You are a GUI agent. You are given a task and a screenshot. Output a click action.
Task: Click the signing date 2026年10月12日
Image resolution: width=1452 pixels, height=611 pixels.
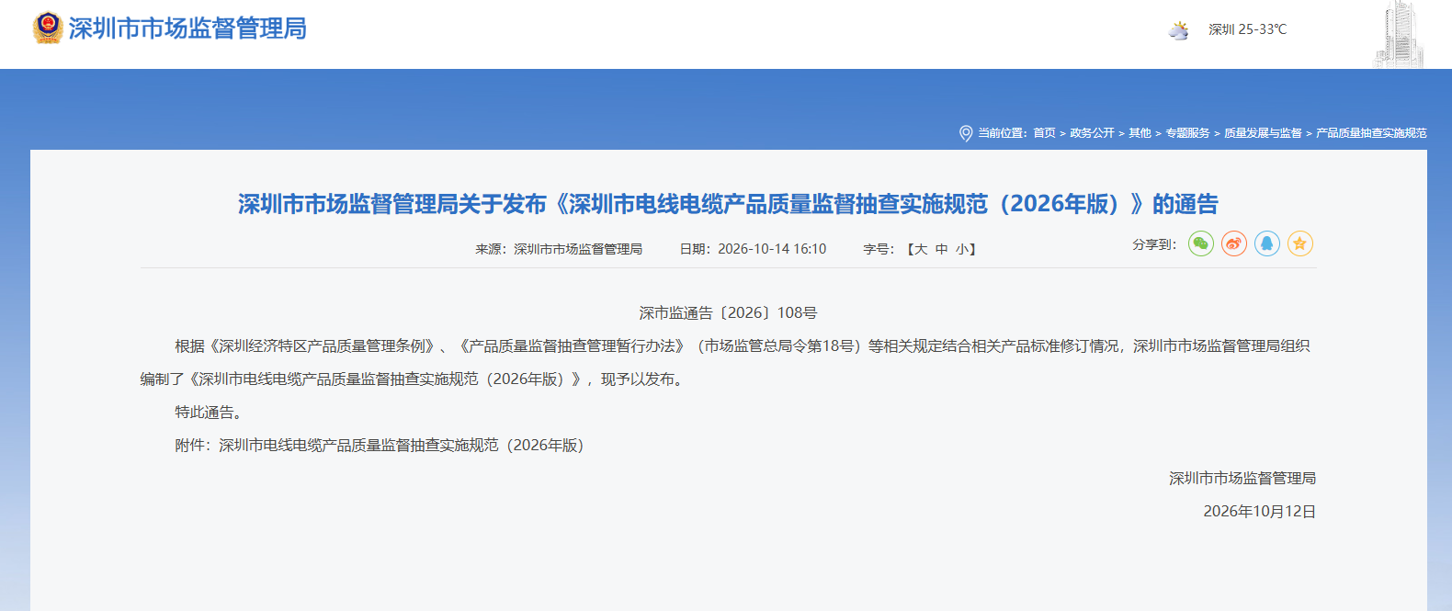pos(1260,512)
